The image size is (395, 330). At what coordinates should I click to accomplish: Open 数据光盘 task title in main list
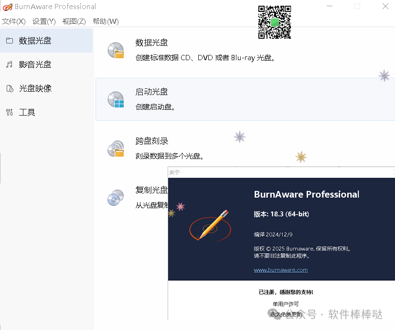click(x=151, y=43)
